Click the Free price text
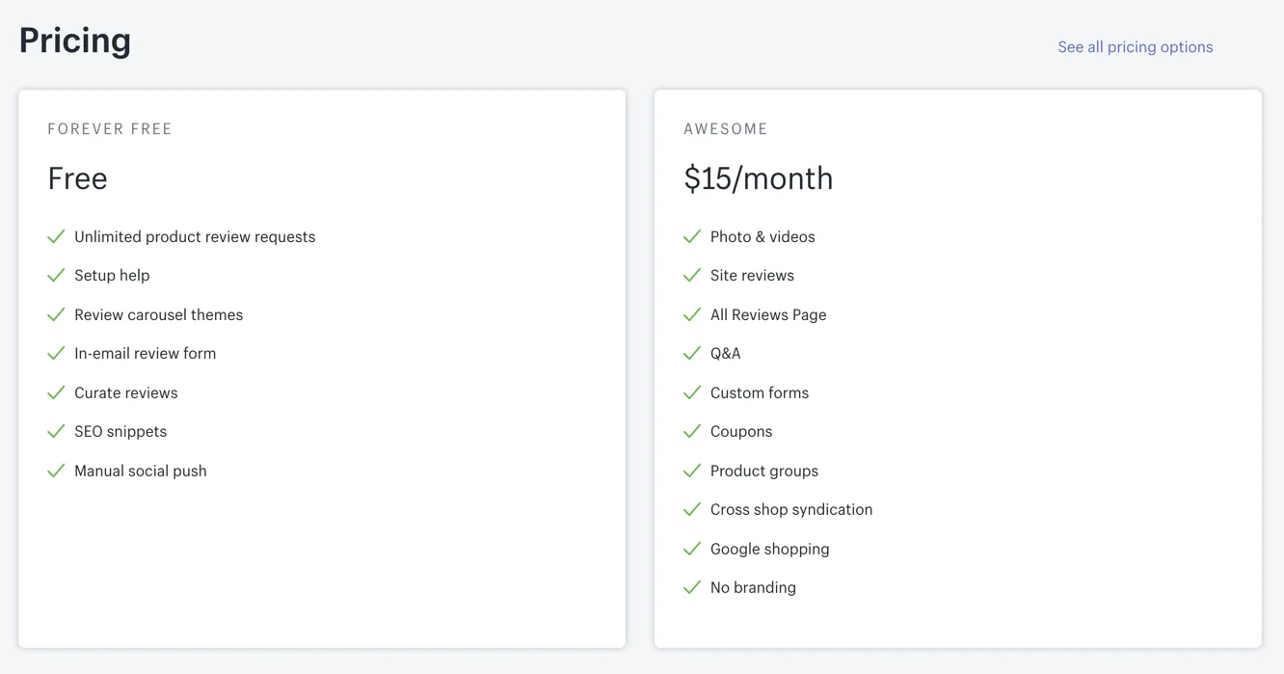The width and height of the screenshot is (1284, 674). 77,178
